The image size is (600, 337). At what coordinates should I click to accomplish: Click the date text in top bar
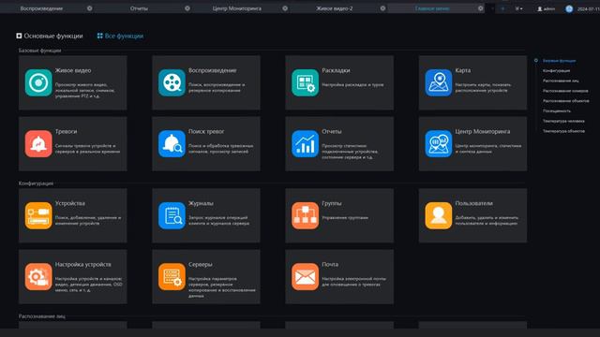tap(588, 8)
